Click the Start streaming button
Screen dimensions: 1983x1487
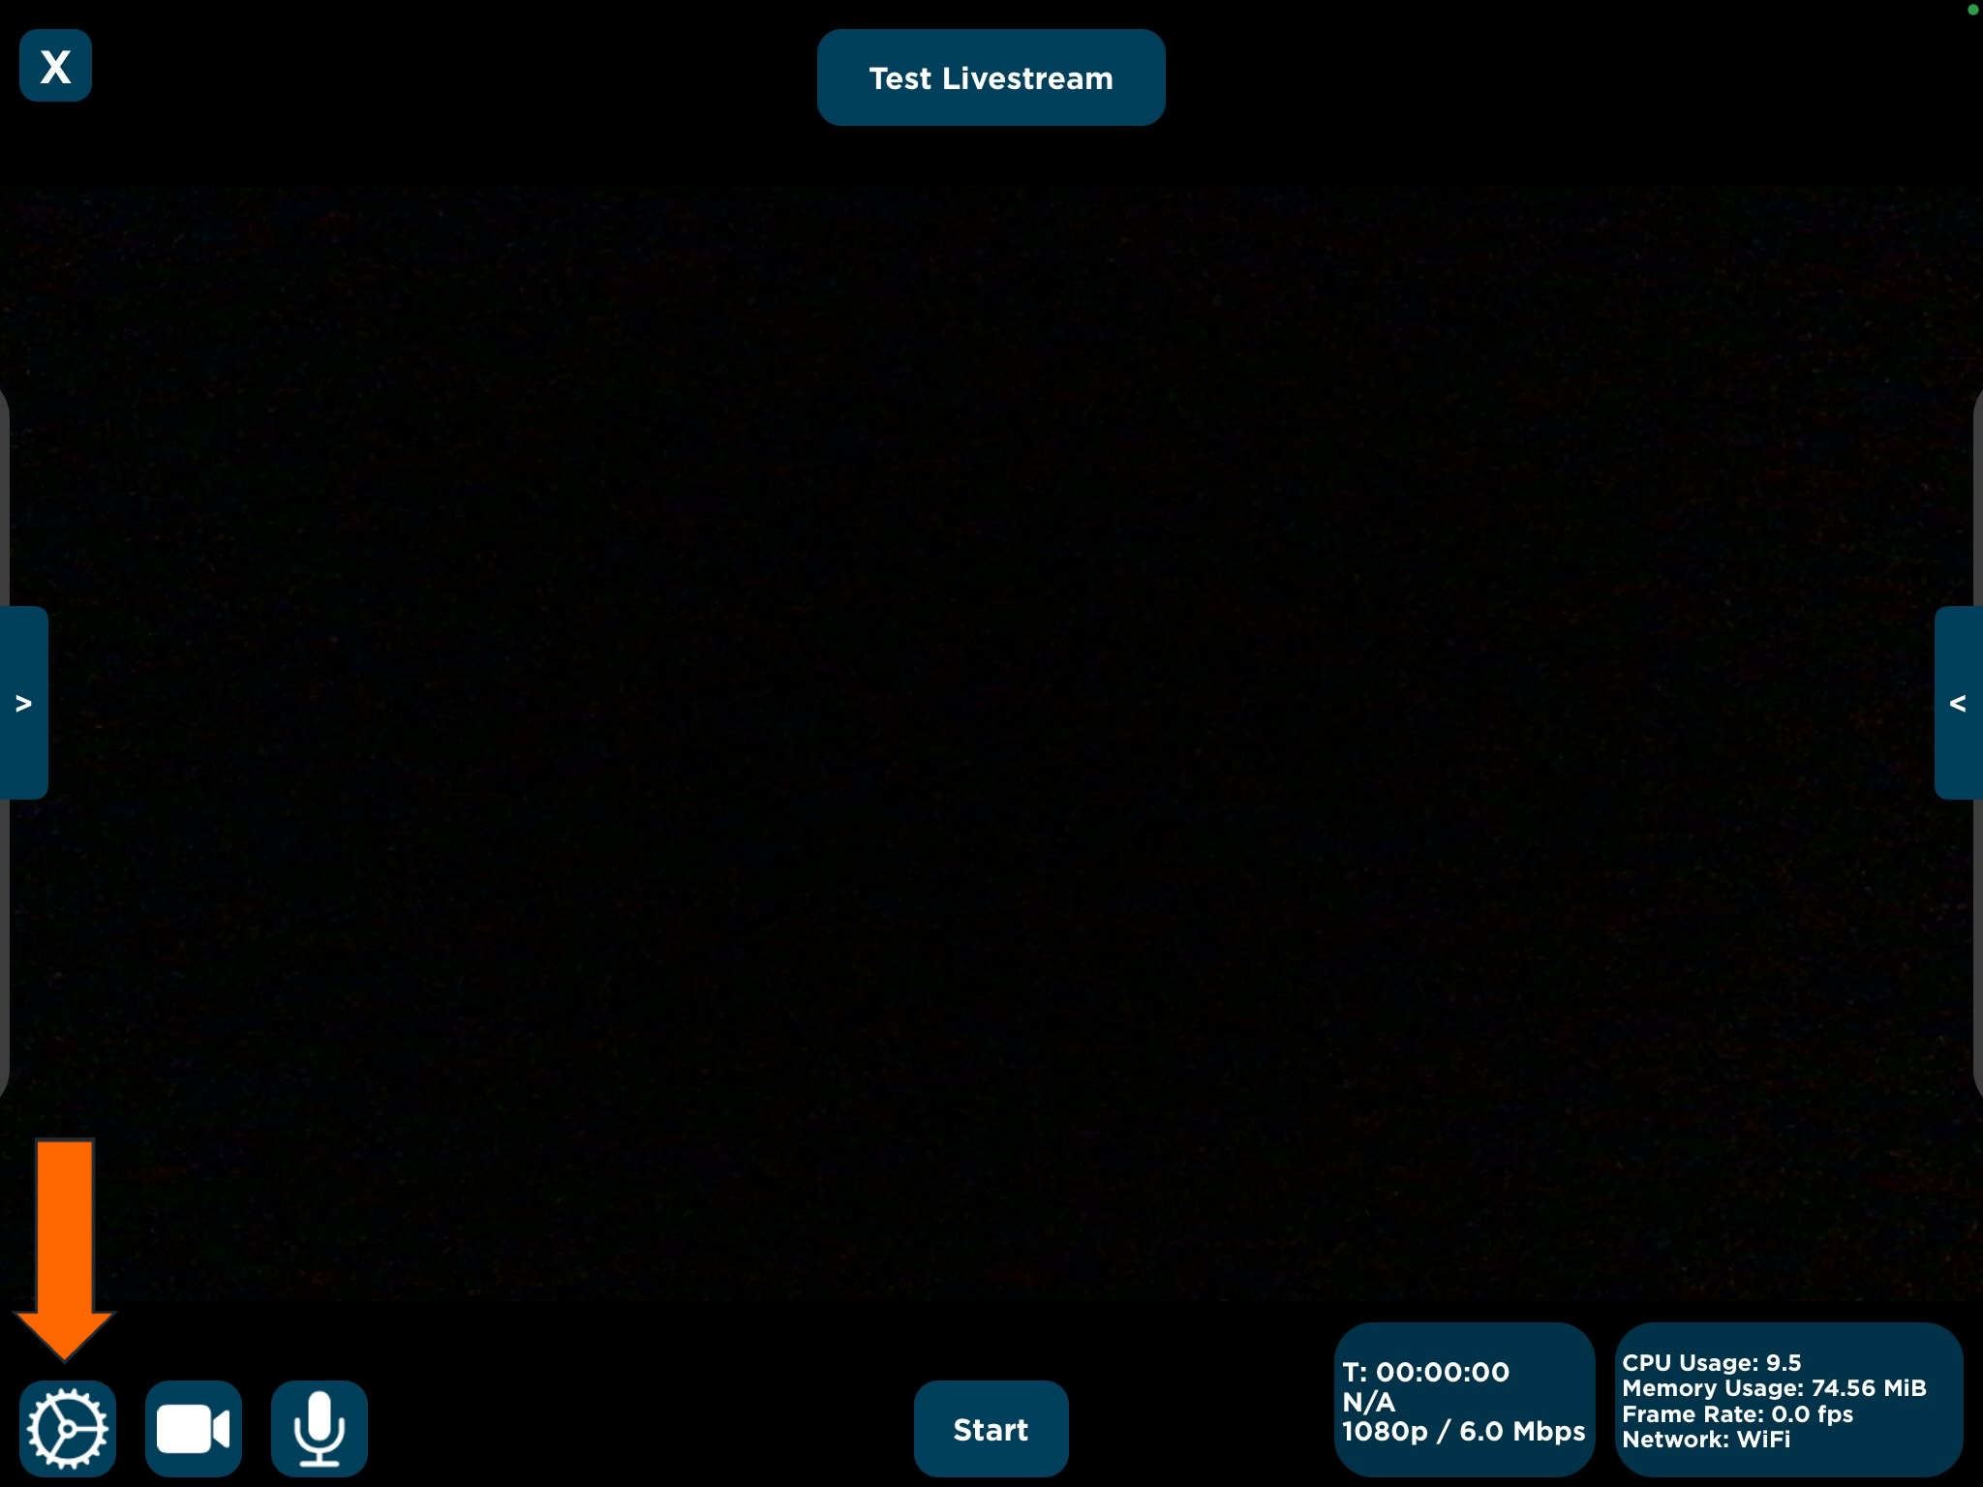tap(991, 1429)
